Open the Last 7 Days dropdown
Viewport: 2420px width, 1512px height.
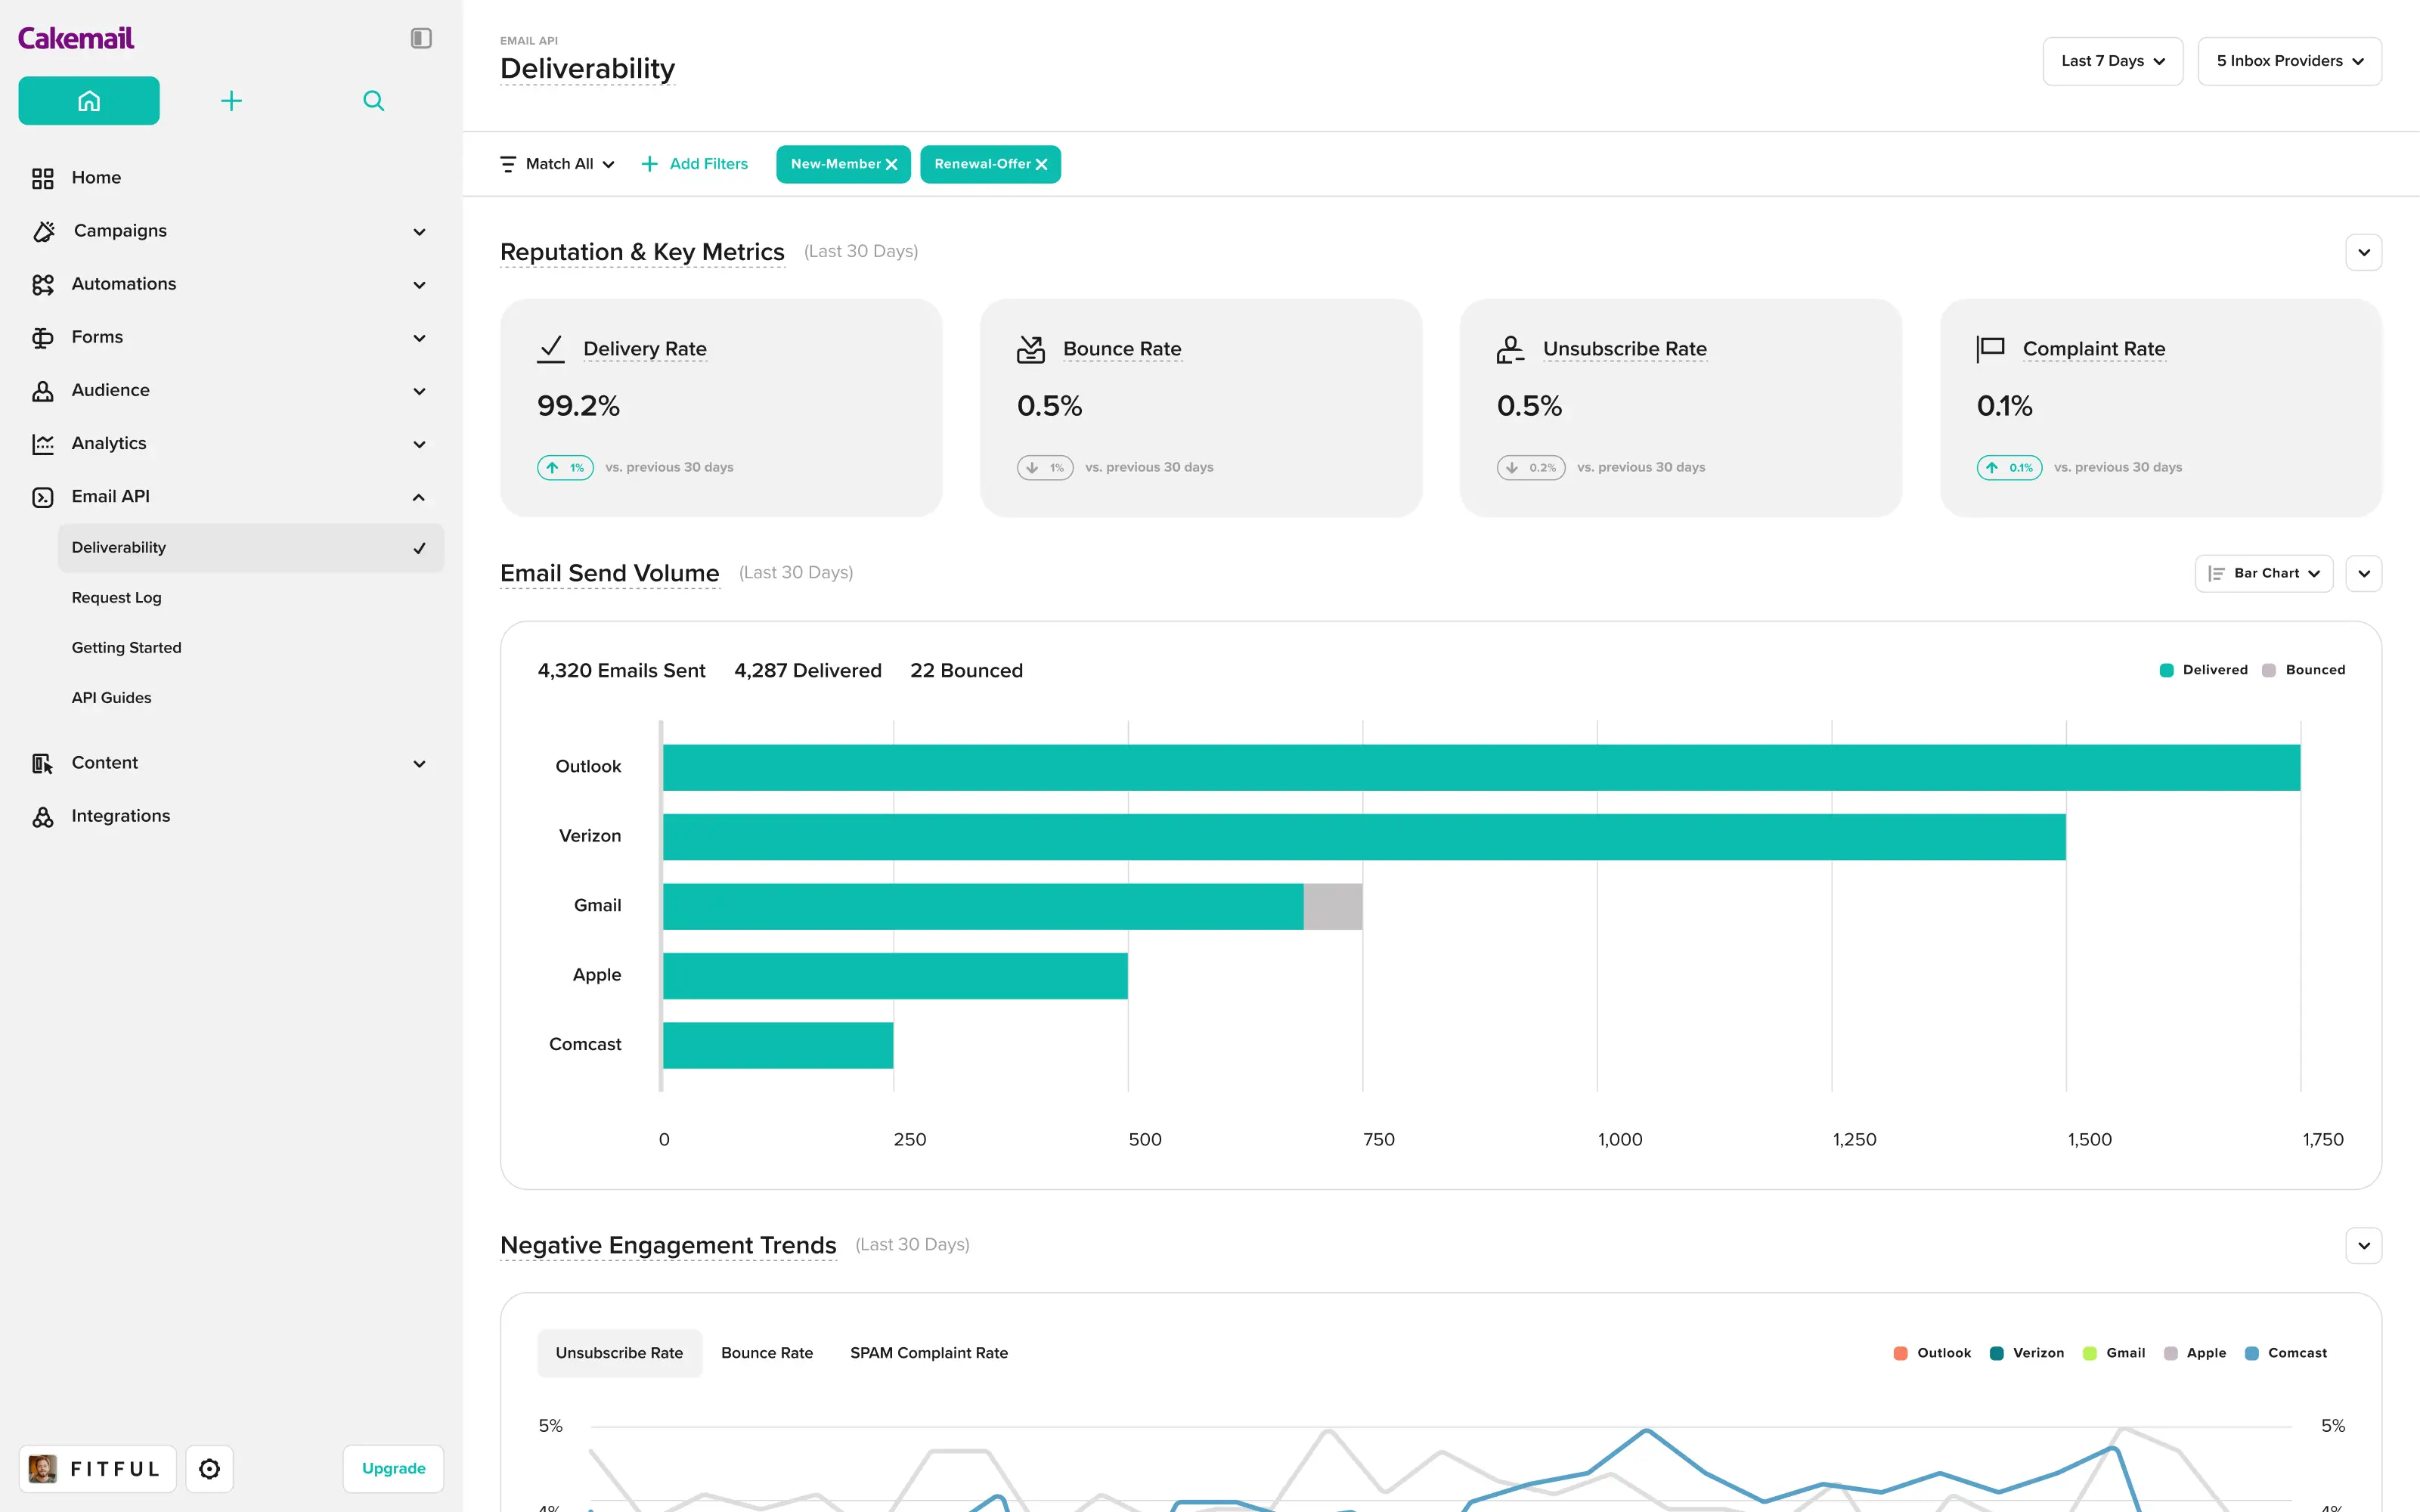[x=2112, y=61]
